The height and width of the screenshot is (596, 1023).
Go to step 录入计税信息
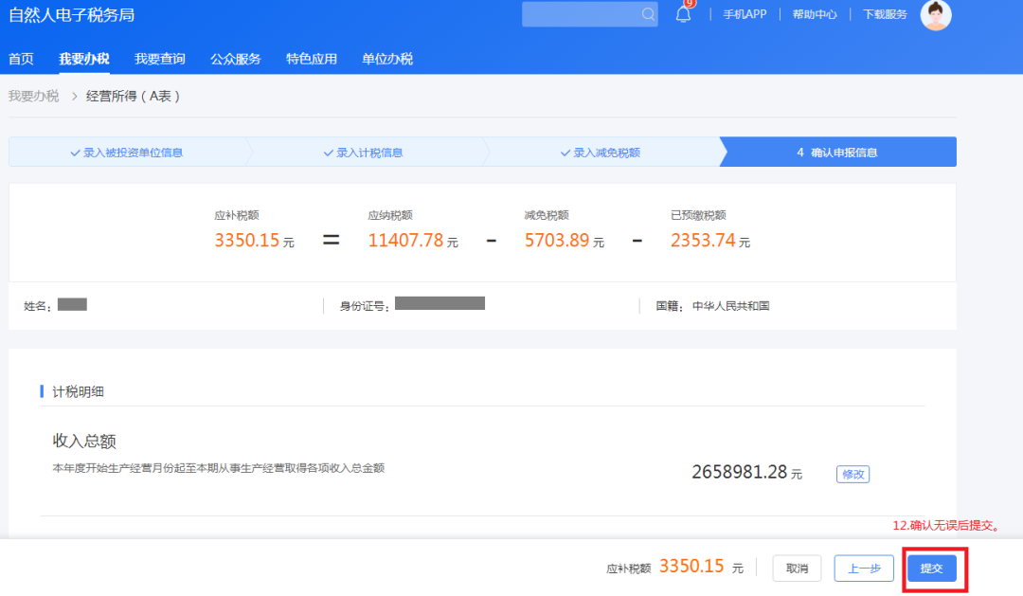[x=364, y=153]
